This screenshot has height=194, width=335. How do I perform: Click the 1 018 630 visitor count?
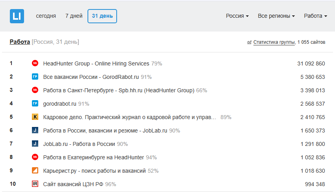(313, 171)
